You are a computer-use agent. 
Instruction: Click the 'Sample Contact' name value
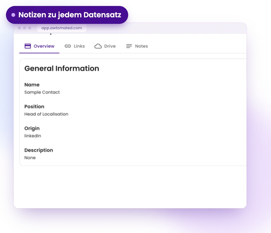(x=42, y=92)
